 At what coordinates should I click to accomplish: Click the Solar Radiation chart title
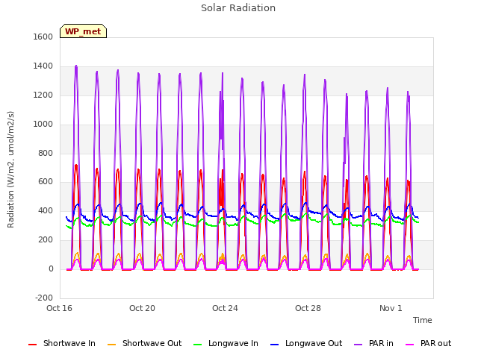[238, 8]
